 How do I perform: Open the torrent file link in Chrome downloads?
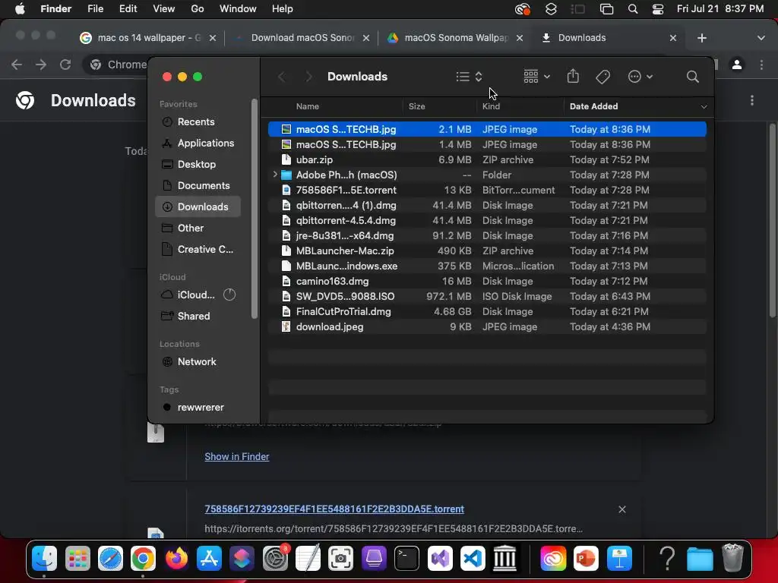coord(334,509)
